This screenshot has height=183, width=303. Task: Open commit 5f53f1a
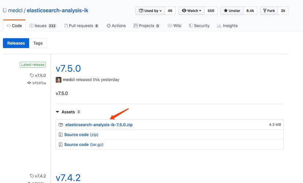(39, 83)
